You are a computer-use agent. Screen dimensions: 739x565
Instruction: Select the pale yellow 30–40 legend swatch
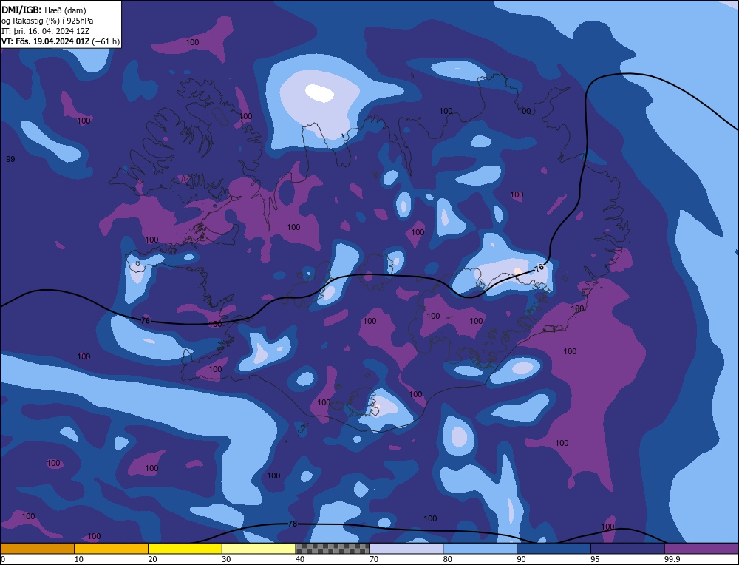(x=259, y=549)
